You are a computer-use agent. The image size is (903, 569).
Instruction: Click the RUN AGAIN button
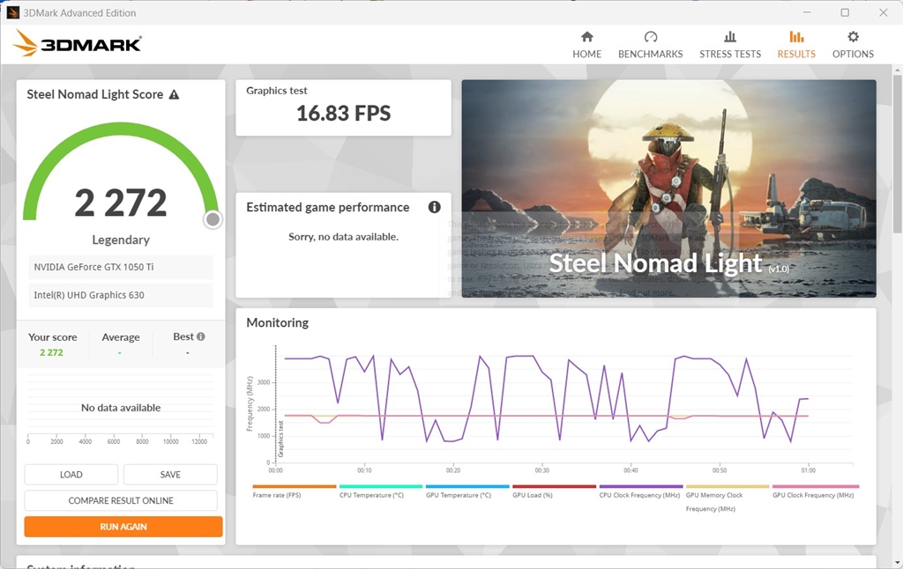123,527
